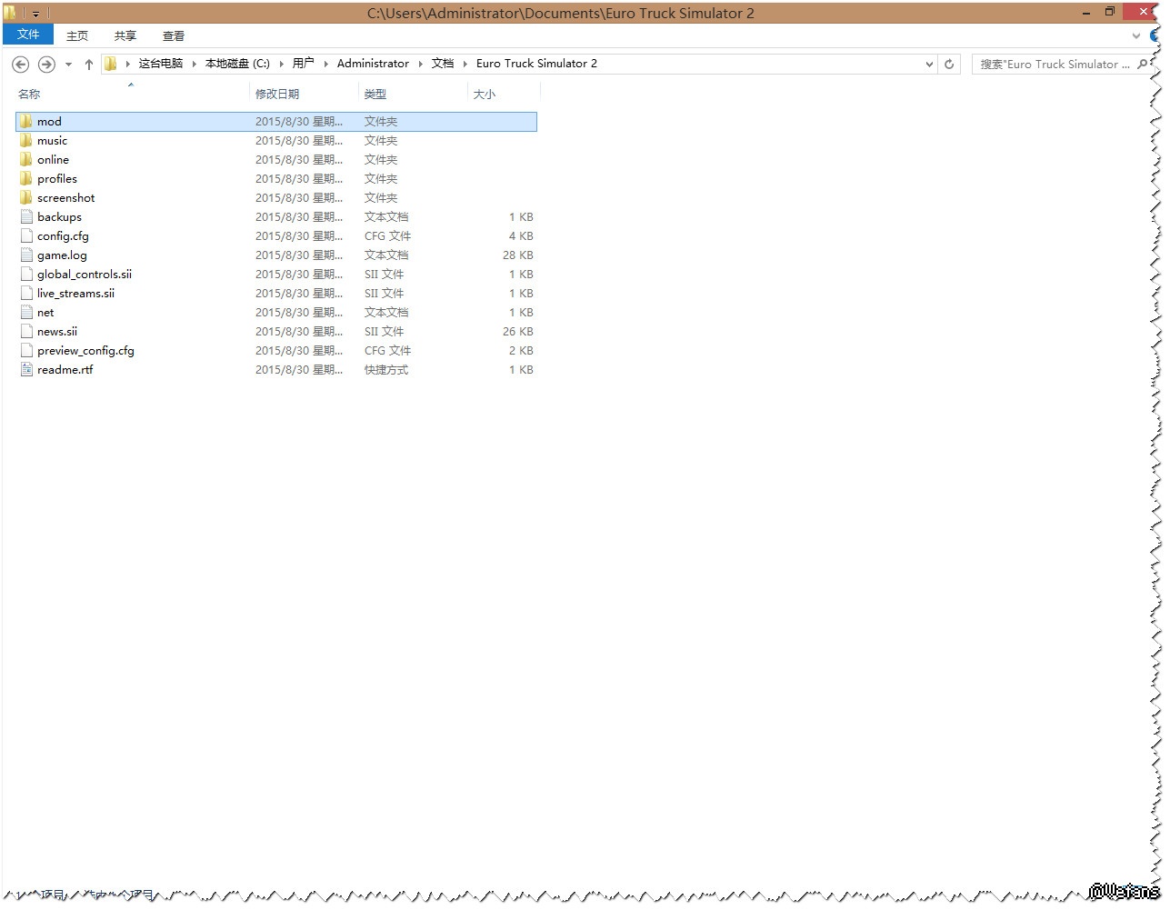Switch to the 查看 ribbon tab
1170x910 pixels.
[x=173, y=36]
